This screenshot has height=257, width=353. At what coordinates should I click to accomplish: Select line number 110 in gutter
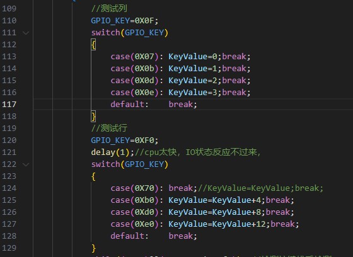point(9,21)
